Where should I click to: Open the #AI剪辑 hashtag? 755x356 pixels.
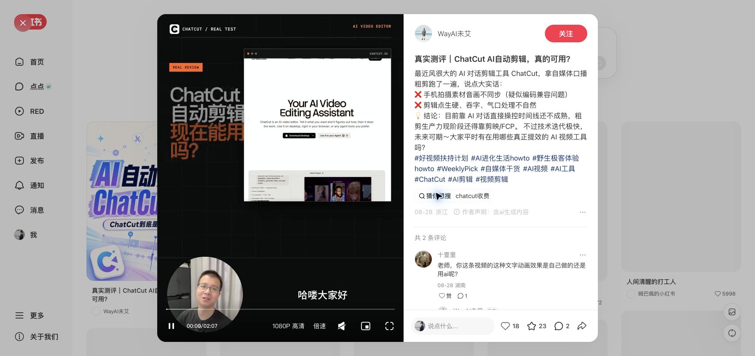[x=461, y=179]
